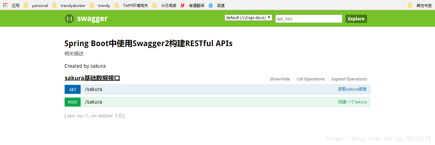435x145 pixels.
Task: Open the trendydocker bookmark folder
Action: pos(69,5)
